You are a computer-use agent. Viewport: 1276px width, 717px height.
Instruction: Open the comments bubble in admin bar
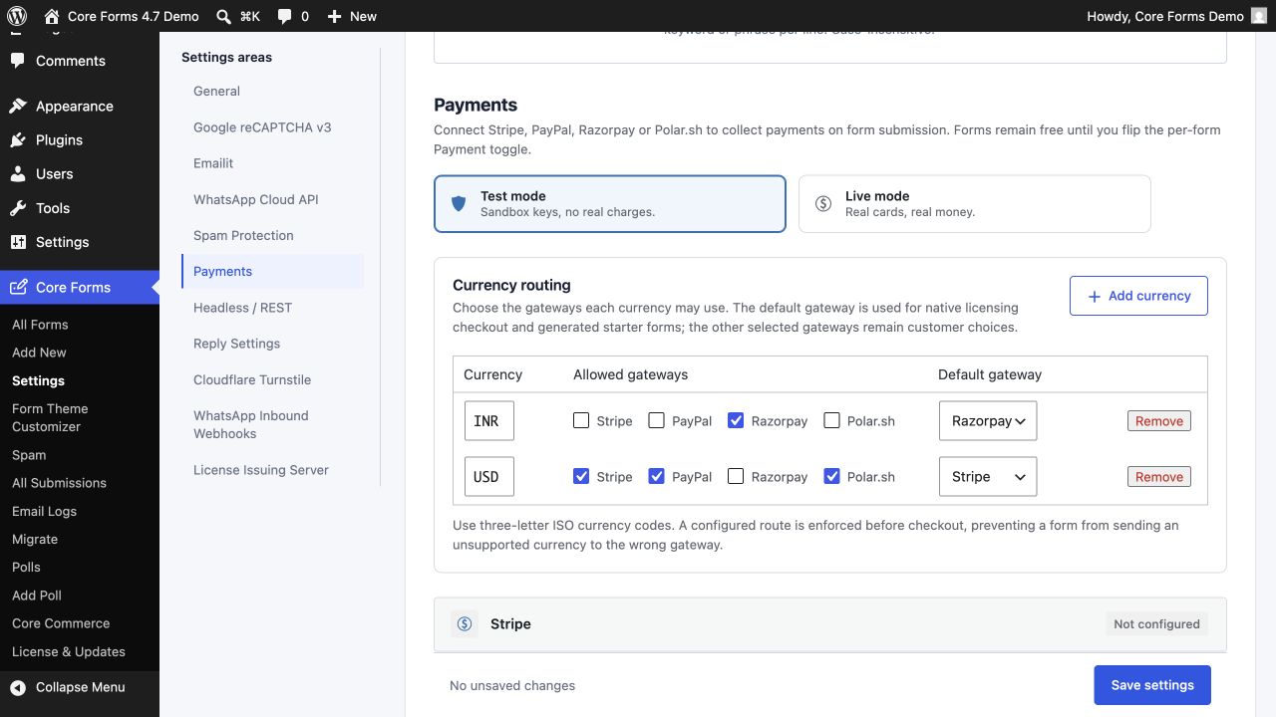tap(285, 17)
